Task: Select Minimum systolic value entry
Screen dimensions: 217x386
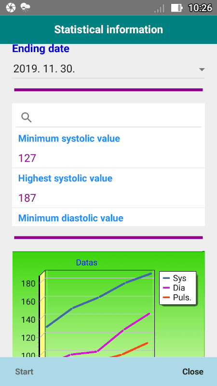Action: point(108,148)
